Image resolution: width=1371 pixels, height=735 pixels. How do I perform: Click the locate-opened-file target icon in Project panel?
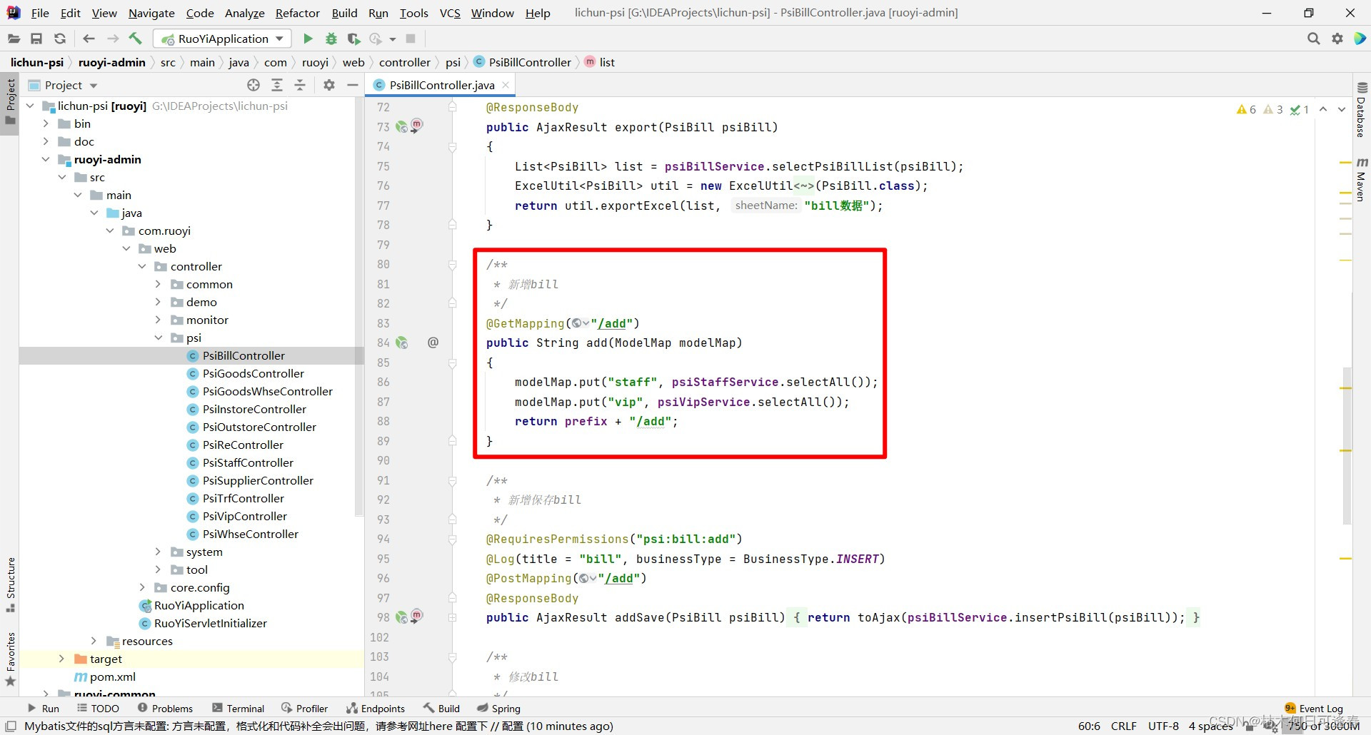tap(253, 85)
